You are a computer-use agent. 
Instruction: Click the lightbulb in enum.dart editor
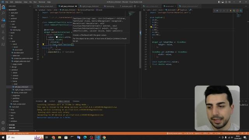coord(151,27)
